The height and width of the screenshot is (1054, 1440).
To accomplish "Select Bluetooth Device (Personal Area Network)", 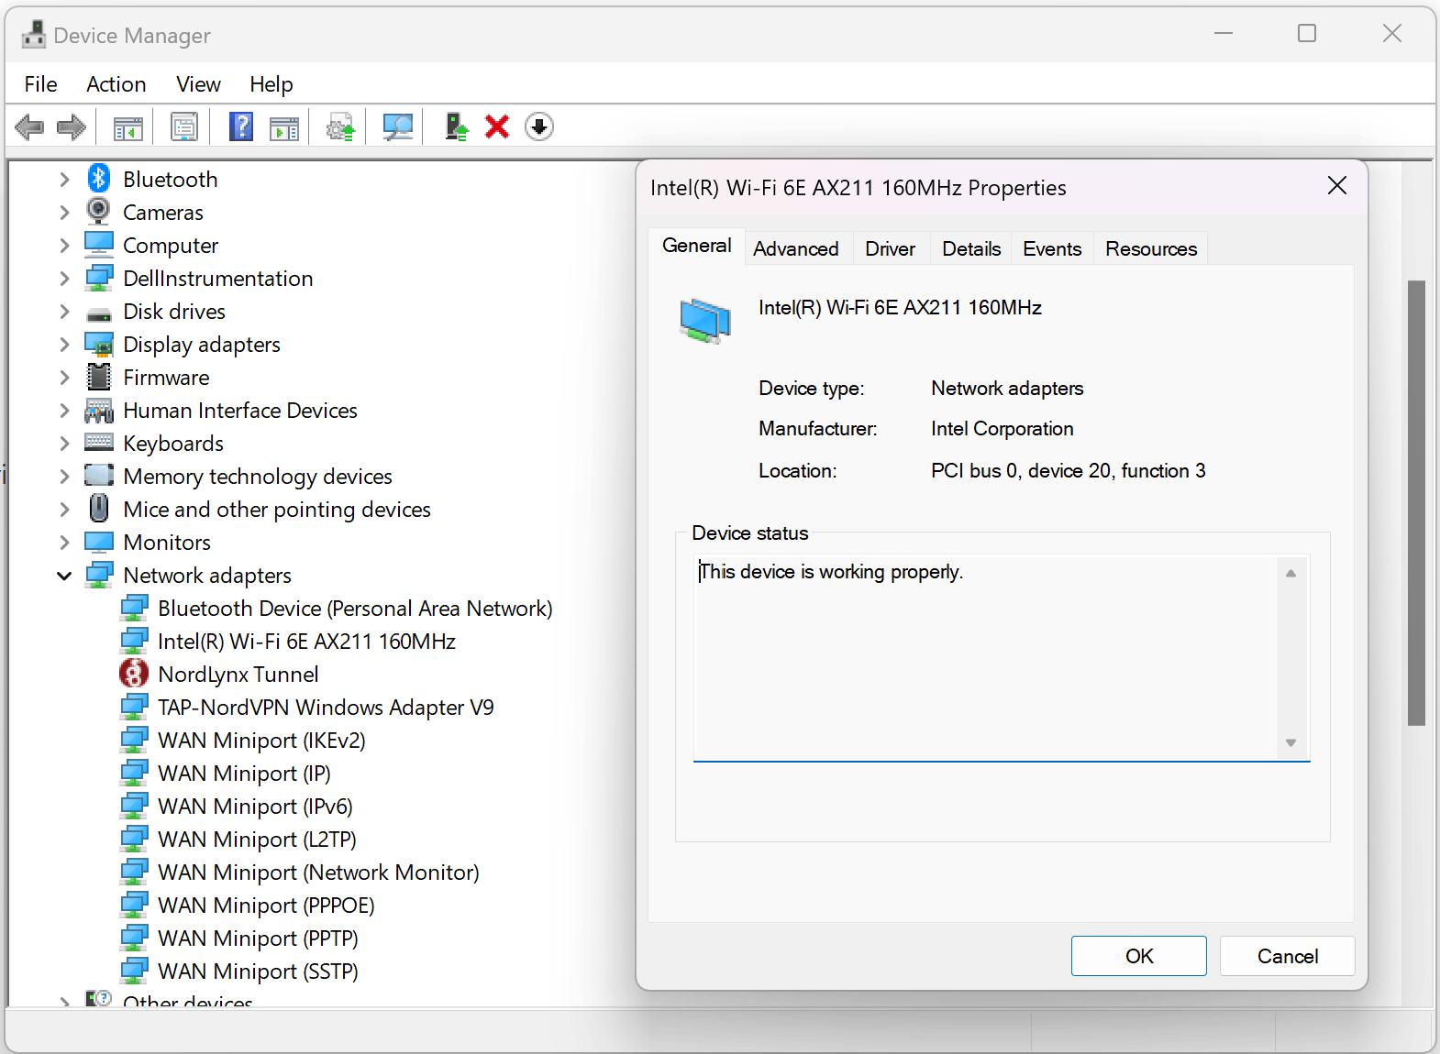I will pos(355,609).
